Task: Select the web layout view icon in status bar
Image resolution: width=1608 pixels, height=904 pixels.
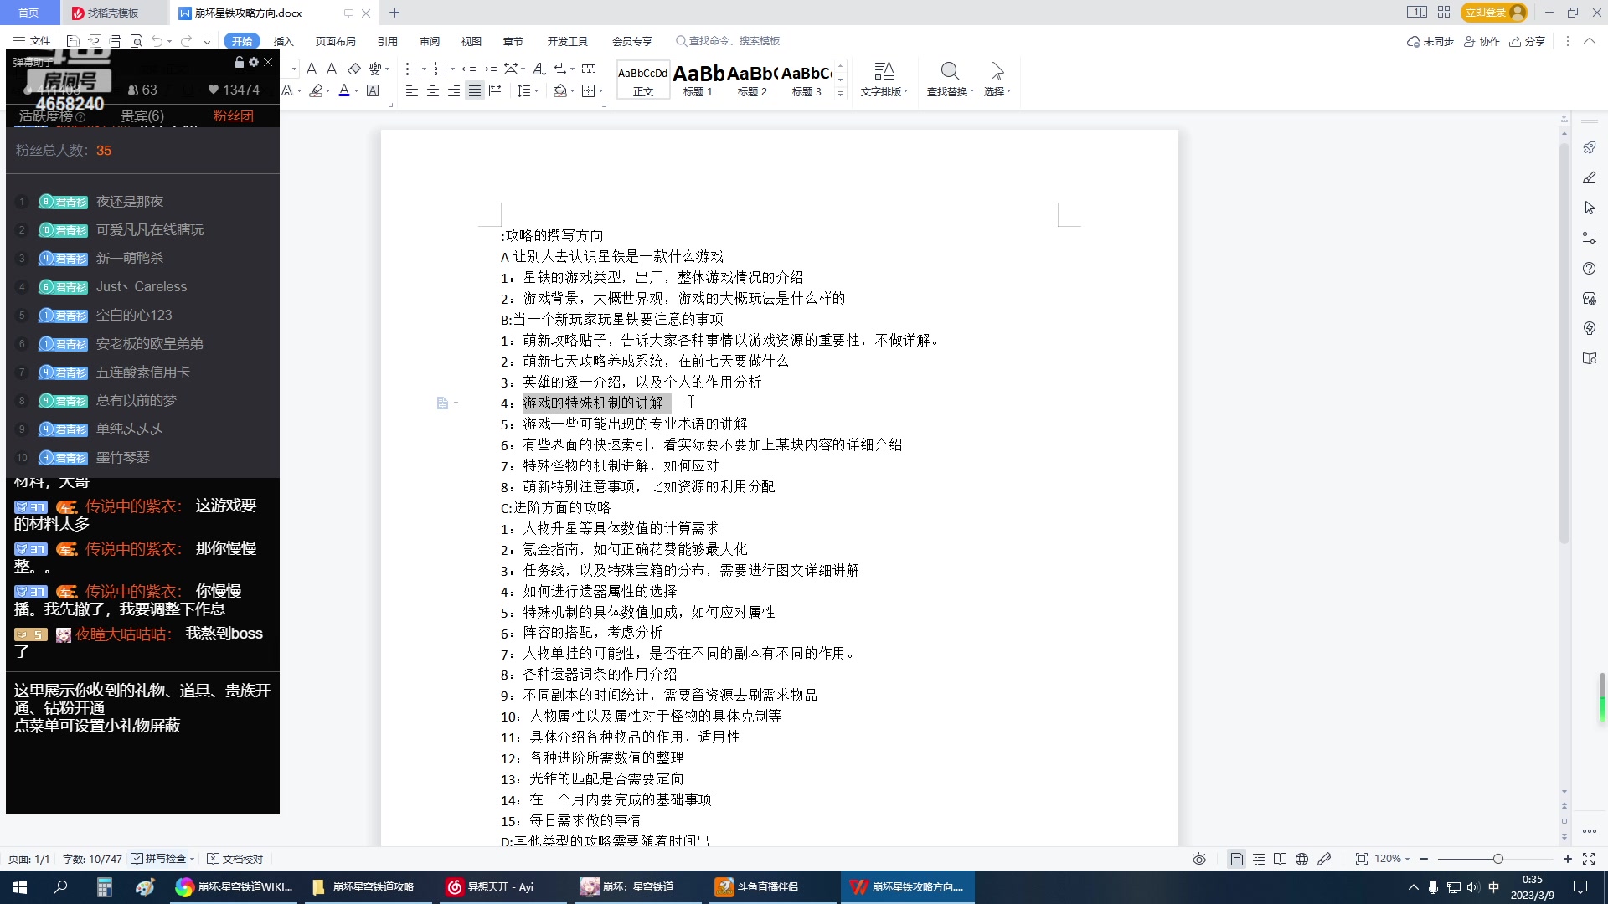Action: [1301, 859]
